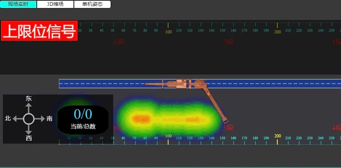Click the 180 label on the bottom ruler
341x168 pixels.
(255, 138)
